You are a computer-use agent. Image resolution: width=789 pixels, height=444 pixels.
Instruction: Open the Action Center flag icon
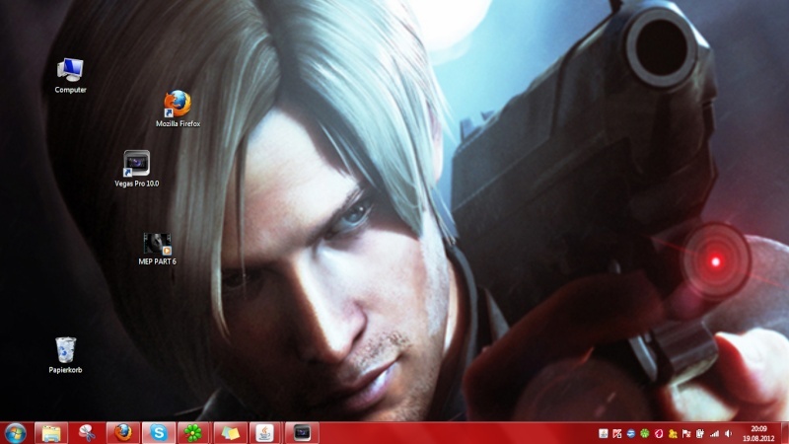(x=685, y=433)
